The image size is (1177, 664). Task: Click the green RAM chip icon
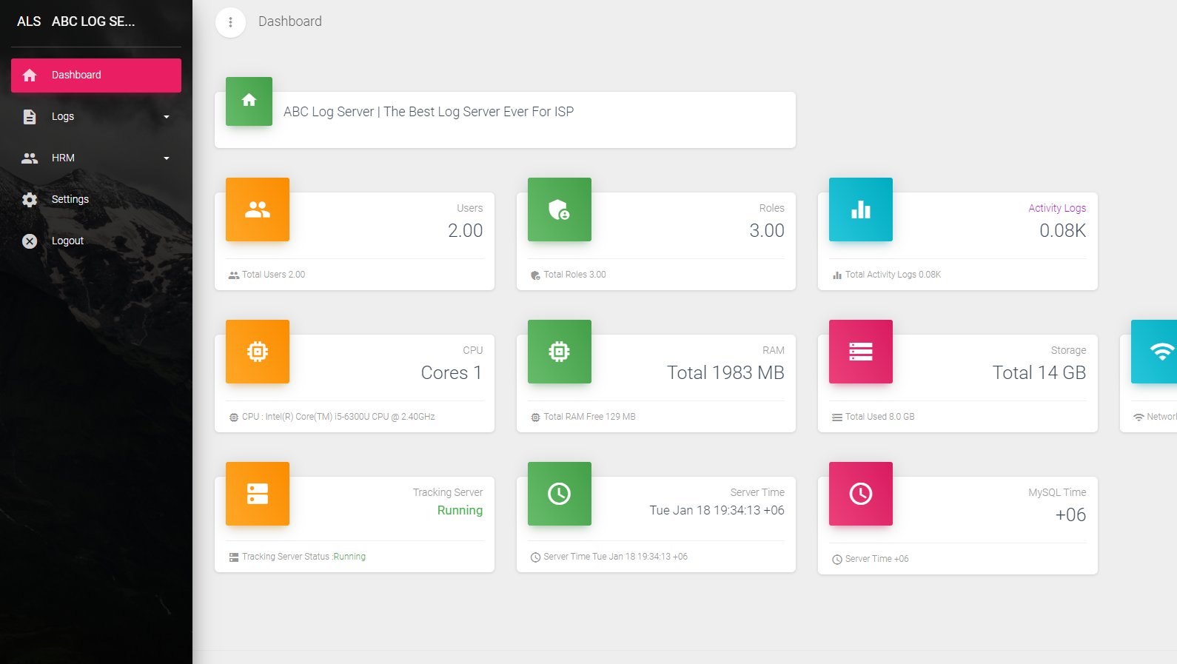point(560,352)
